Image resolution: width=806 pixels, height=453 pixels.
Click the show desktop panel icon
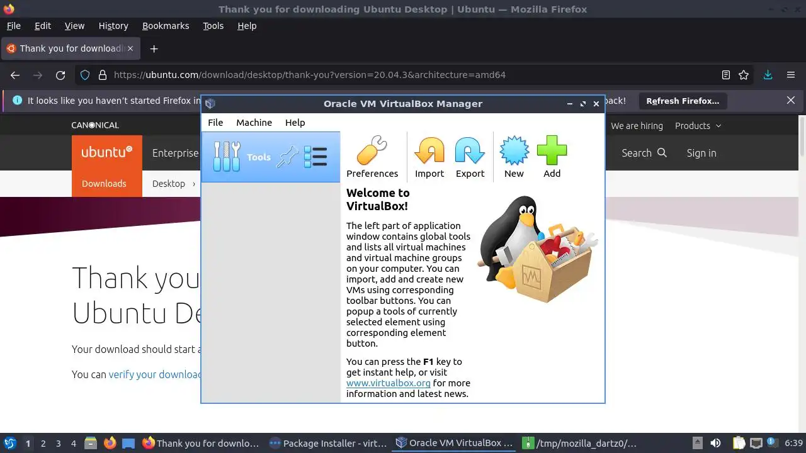tap(128, 444)
